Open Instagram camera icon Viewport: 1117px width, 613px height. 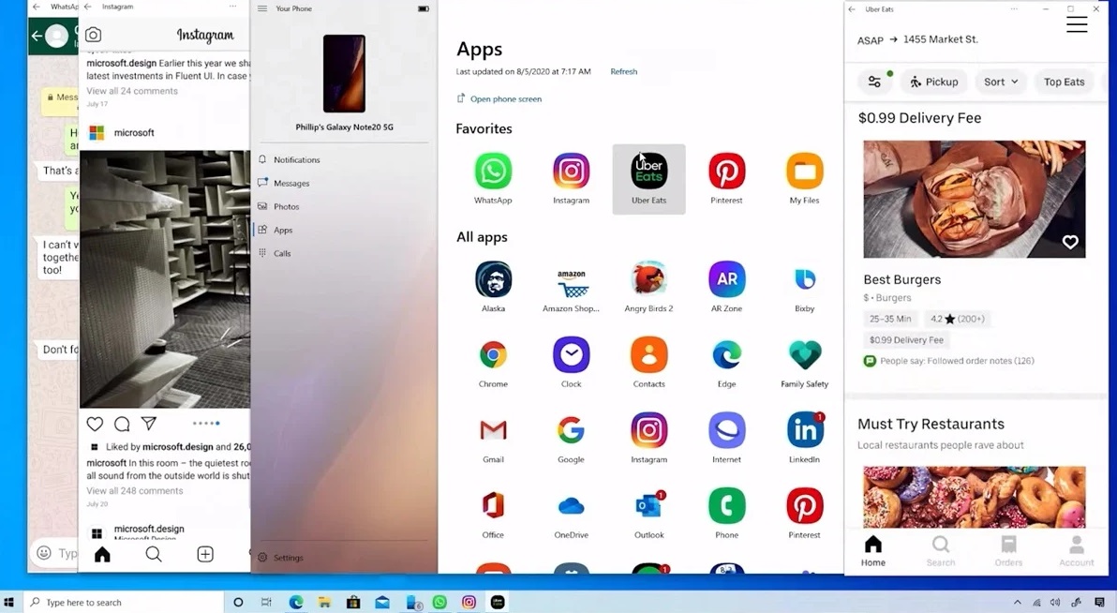[x=94, y=35]
